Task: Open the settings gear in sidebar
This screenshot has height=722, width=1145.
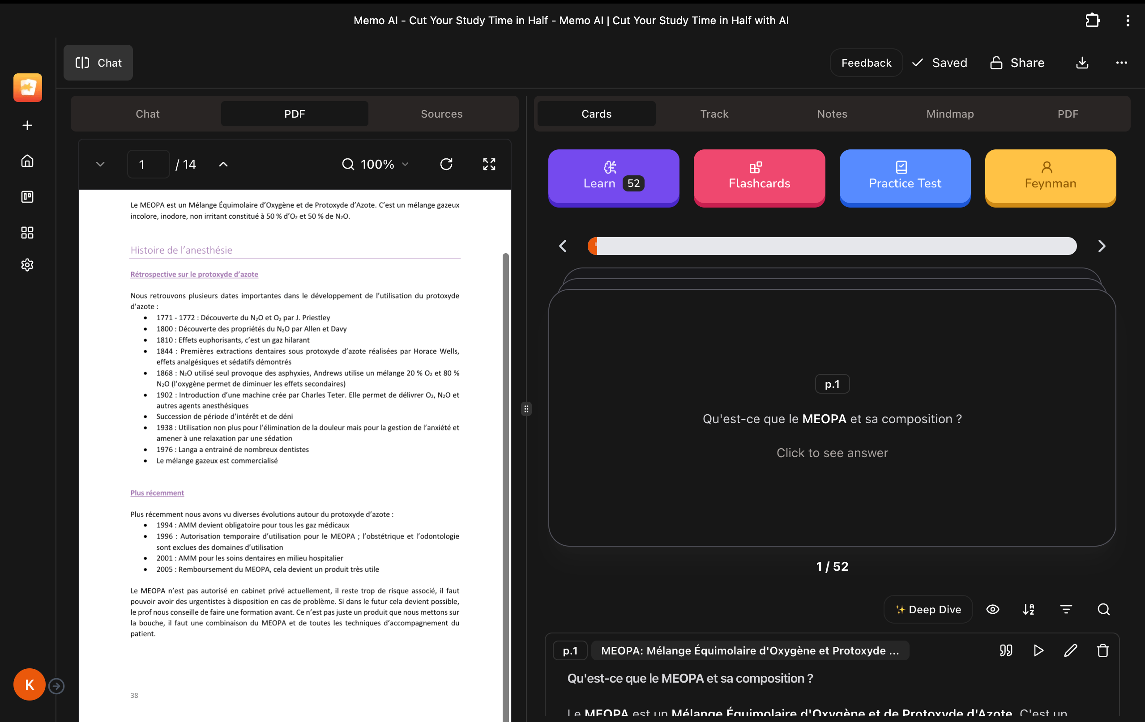Action: (x=27, y=265)
